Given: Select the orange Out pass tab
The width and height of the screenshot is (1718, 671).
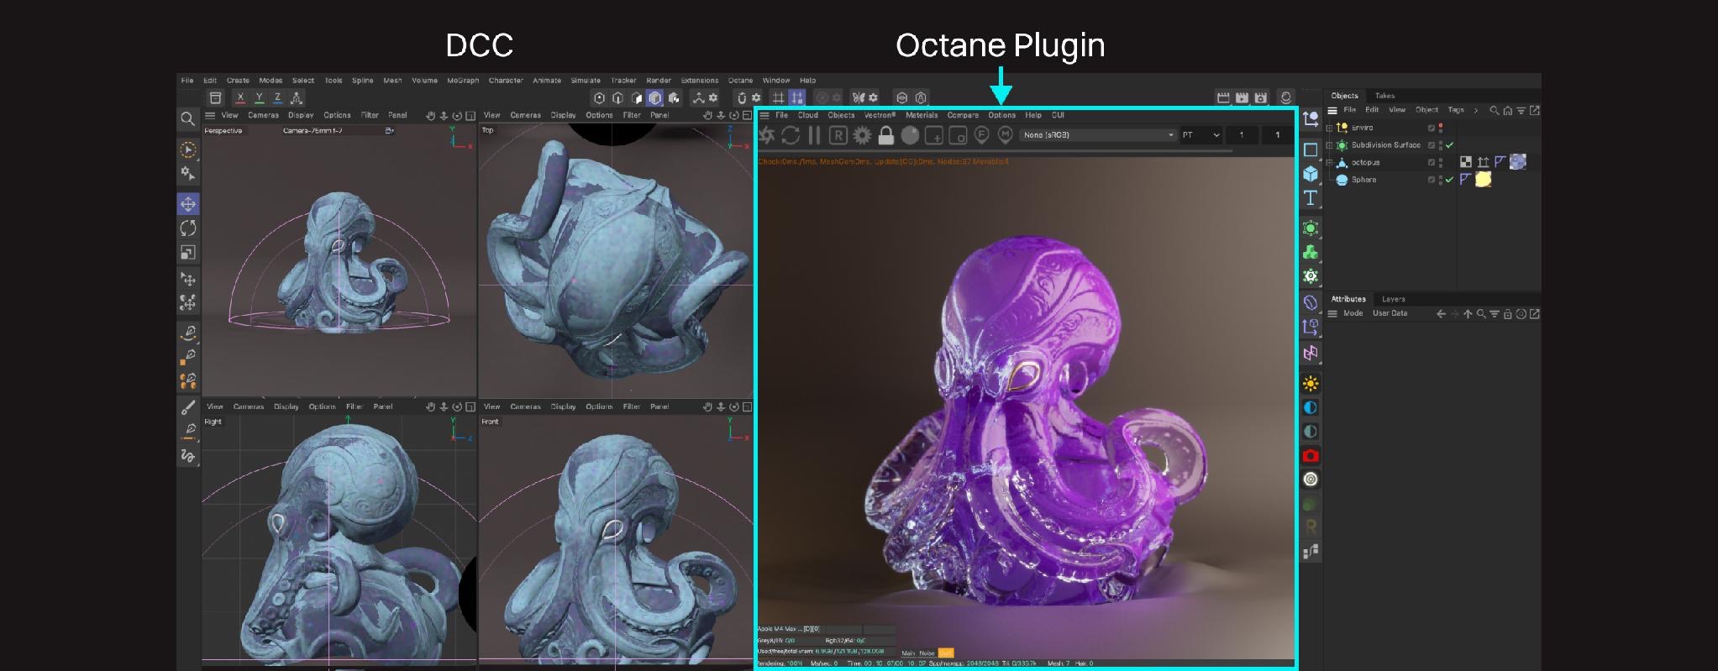Looking at the screenshot, I should point(946,653).
